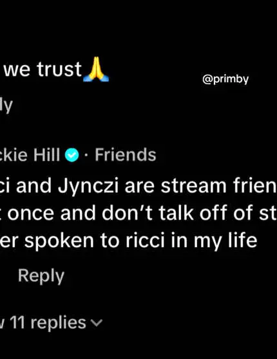Image resolution: width=277 pixels, height=359 pixels.
Task: Reply to the ricci and Jynczi comment
Action: (x=41, y=277)
